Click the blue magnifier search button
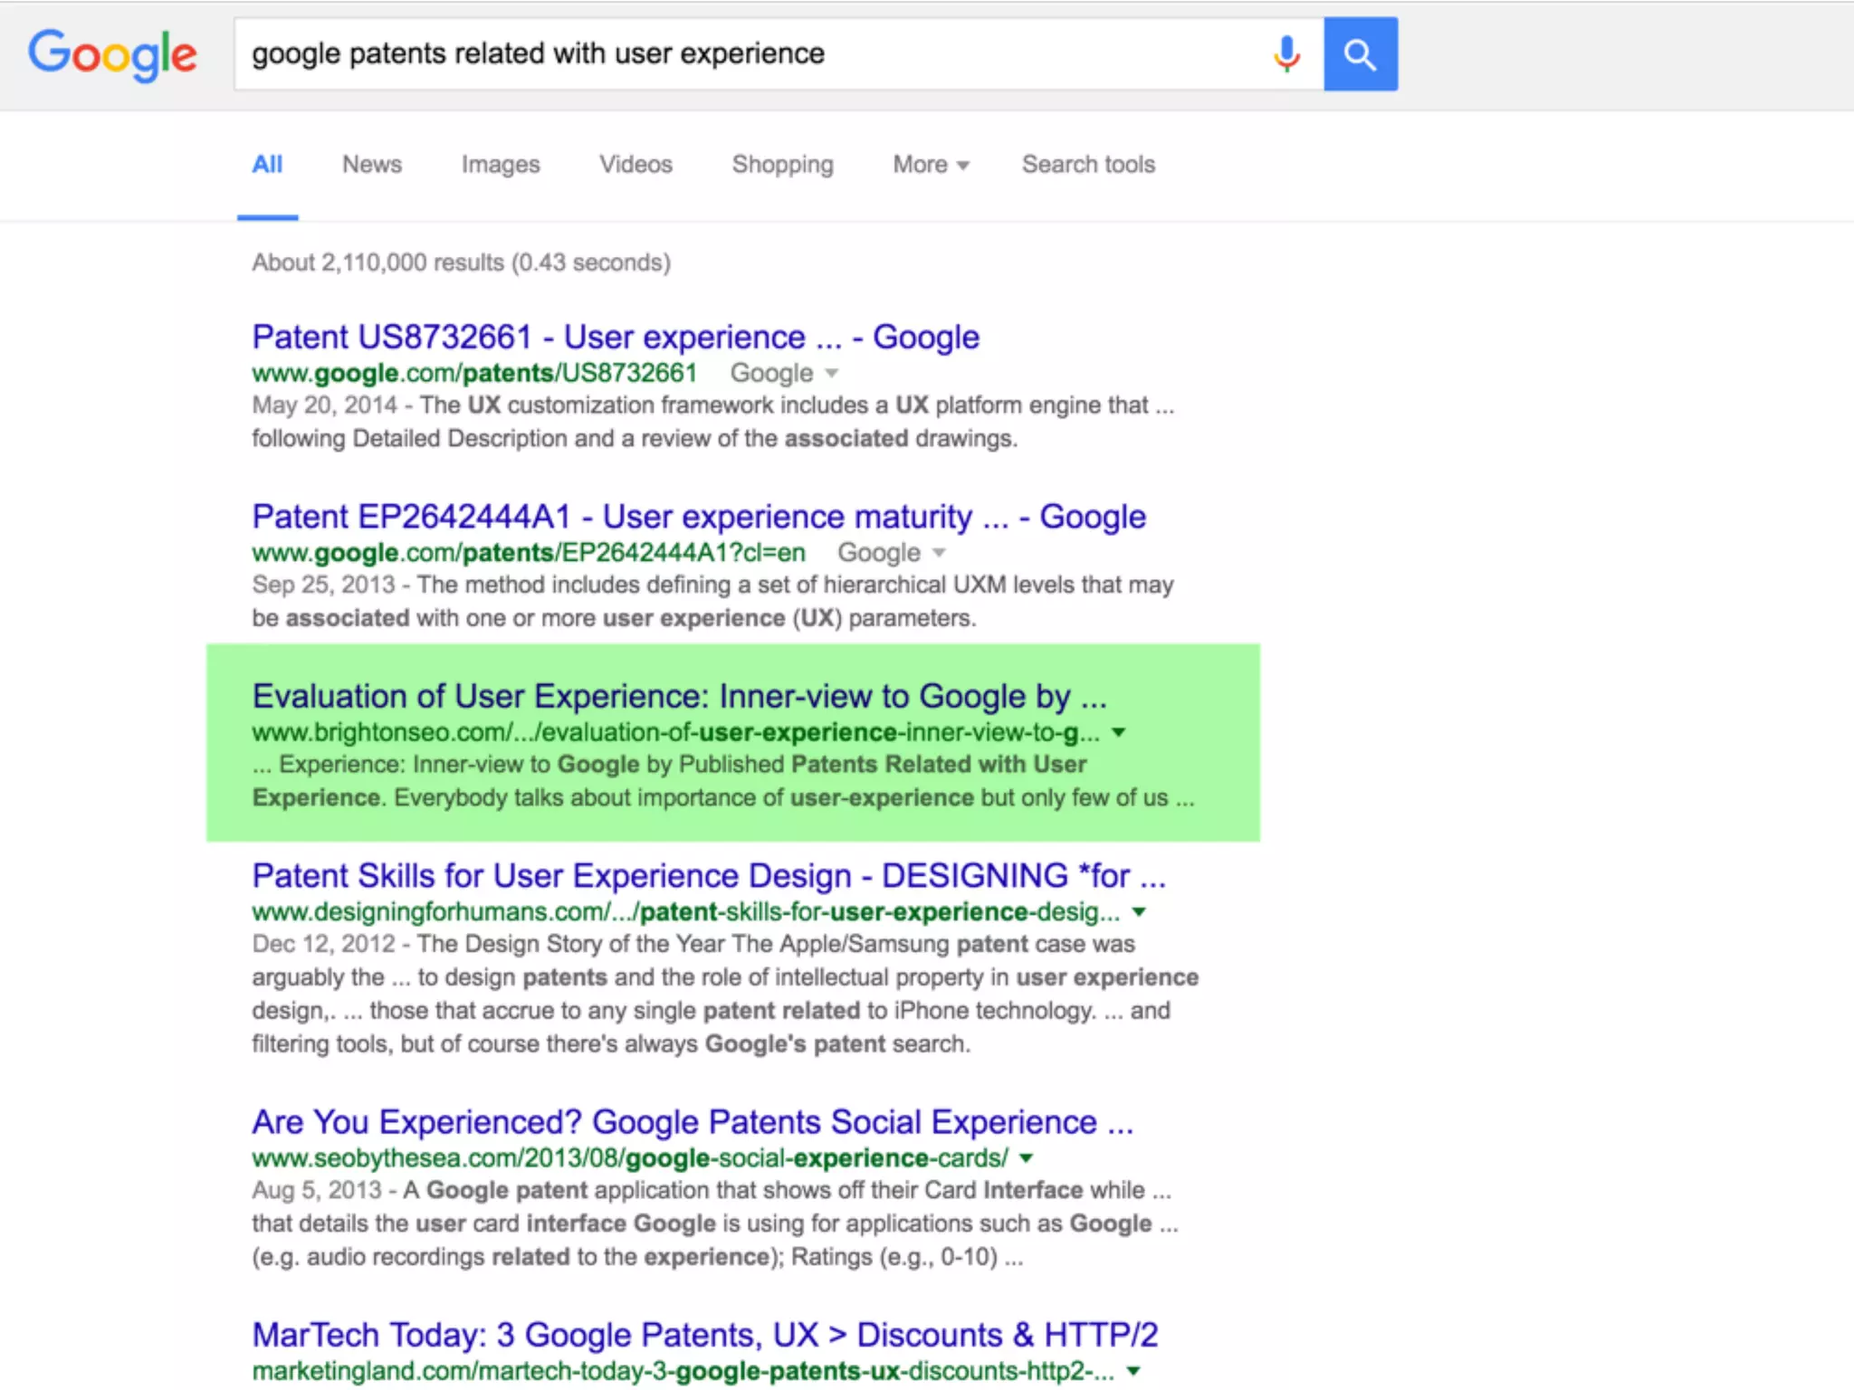Image resolution: width=1854 pixels, height=1390 pixels. click(1360, 54)
